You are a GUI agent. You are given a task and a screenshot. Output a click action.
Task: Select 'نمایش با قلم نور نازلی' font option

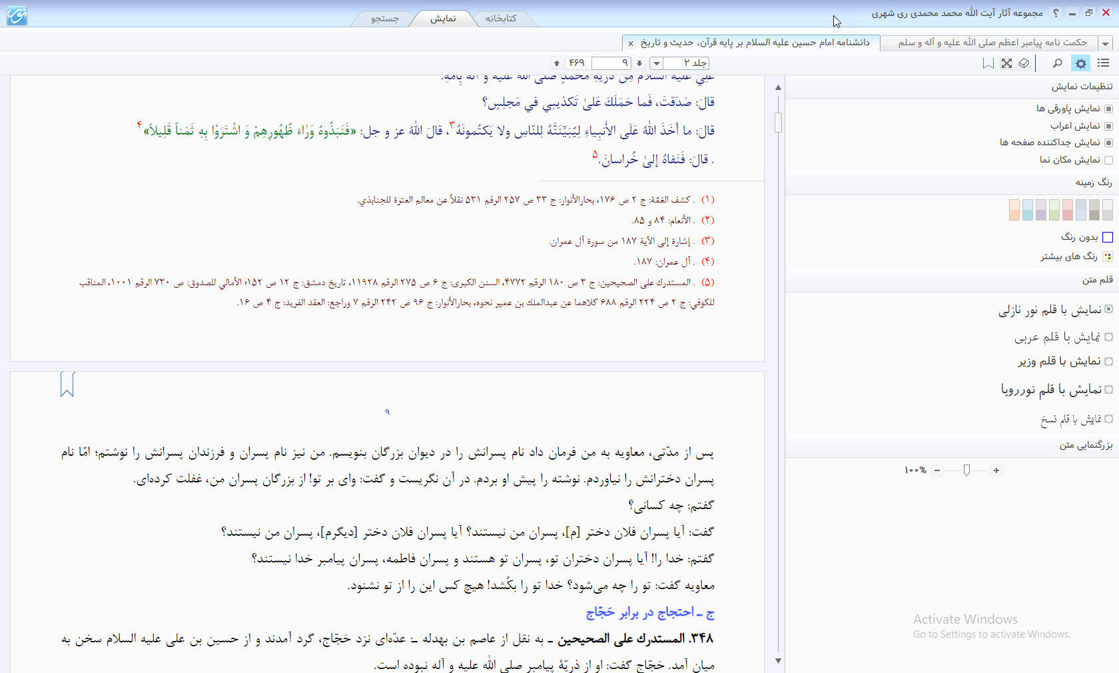(x=1108, y=309)
